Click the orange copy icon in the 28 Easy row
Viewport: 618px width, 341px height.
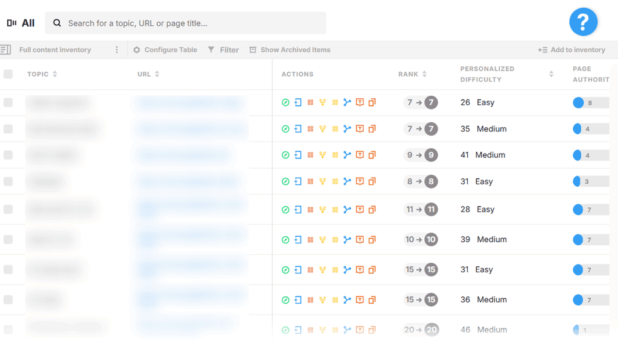(x=372, y=210)
